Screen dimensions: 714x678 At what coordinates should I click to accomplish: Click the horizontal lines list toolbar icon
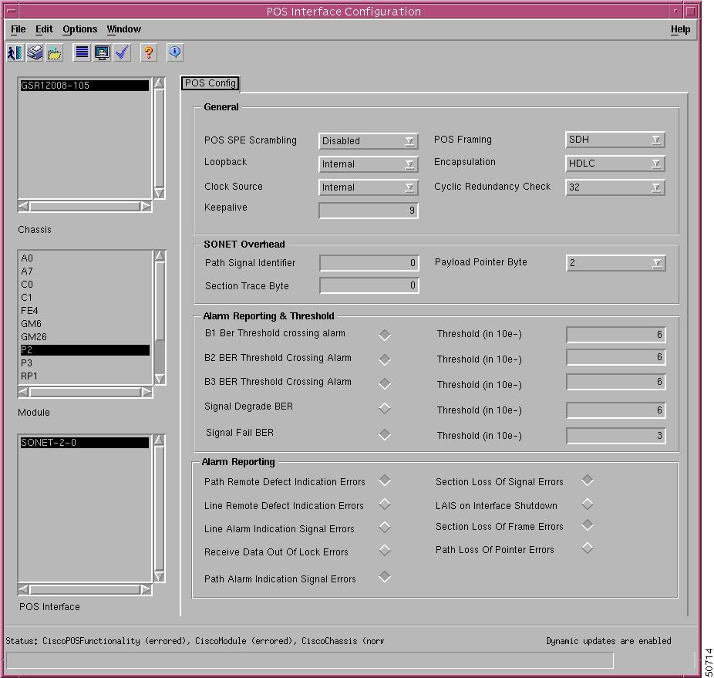coord(82,53)
